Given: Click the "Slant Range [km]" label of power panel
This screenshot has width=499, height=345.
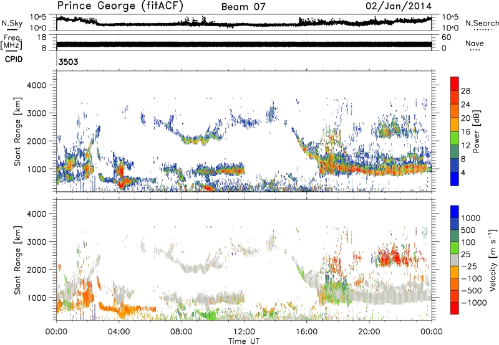Looking at the screenshot, I should tap(17, 131).
